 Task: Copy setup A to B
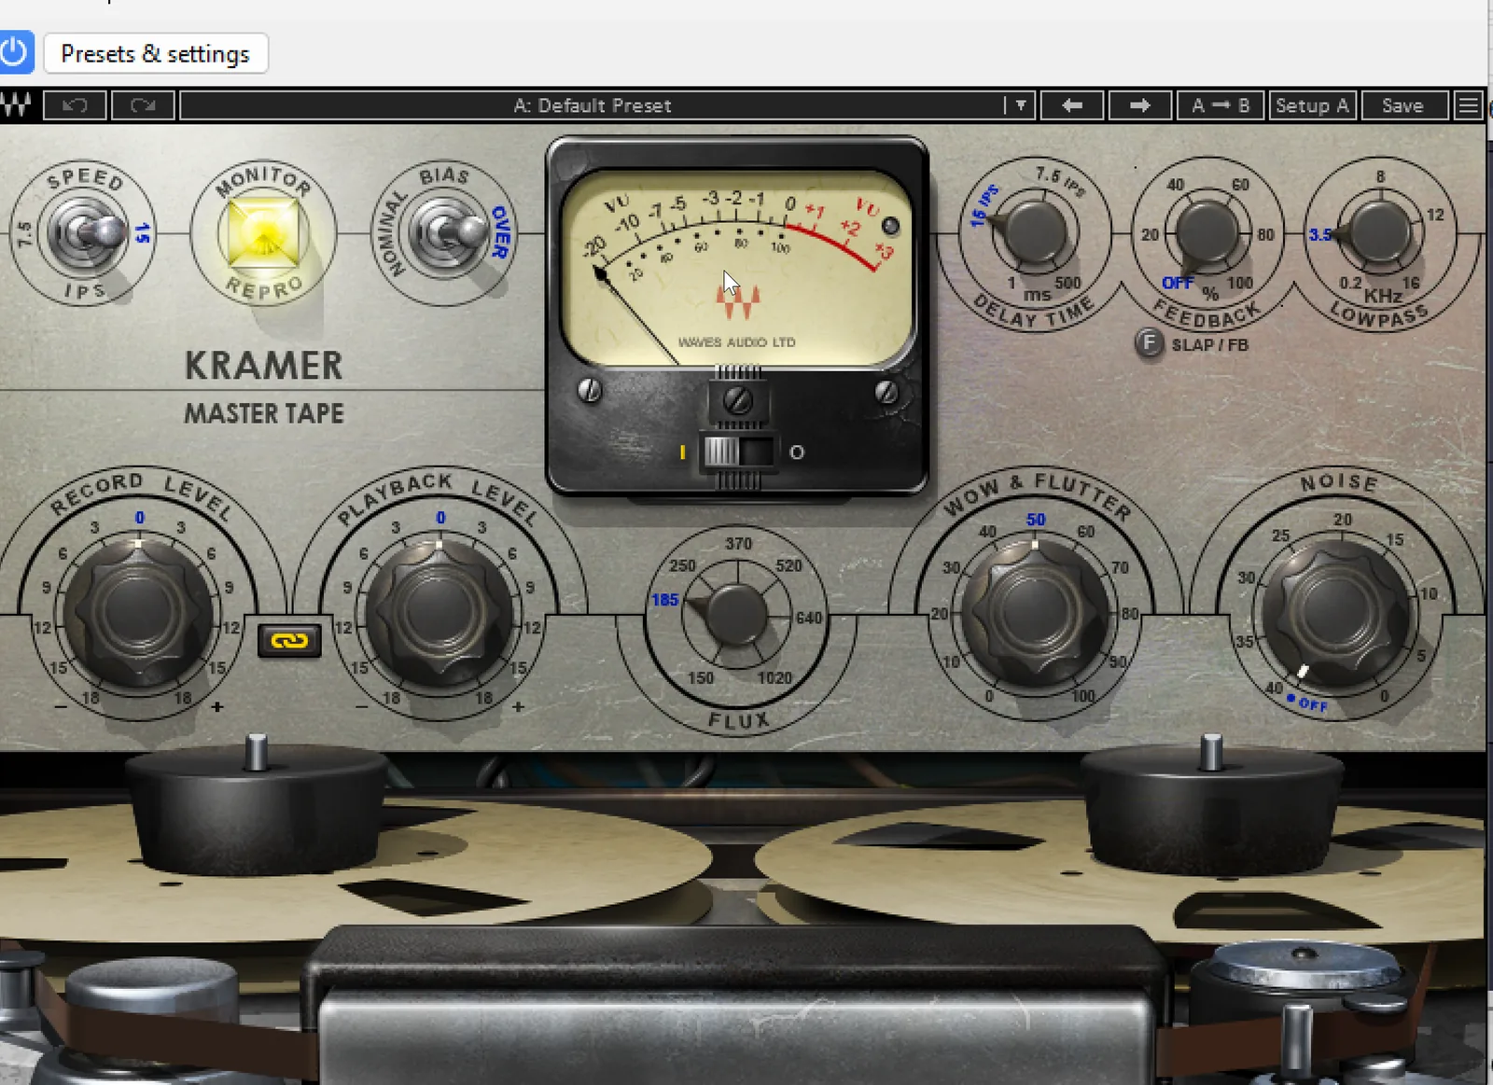pyautogui.click(x=1221, y=105)
